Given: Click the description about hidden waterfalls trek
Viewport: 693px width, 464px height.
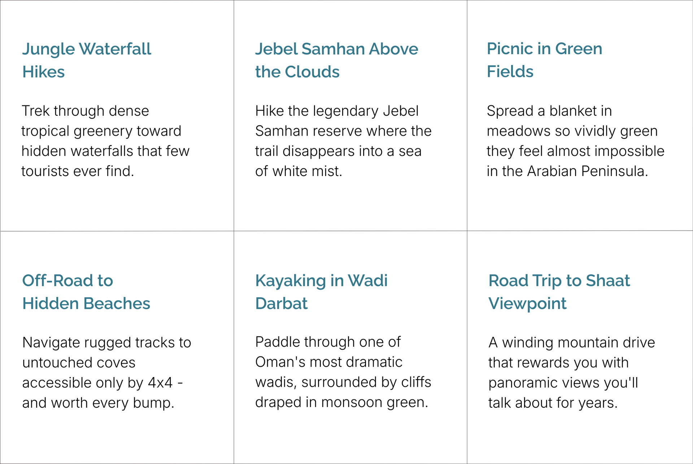Looking at the screenshot, I should (105, 141).
